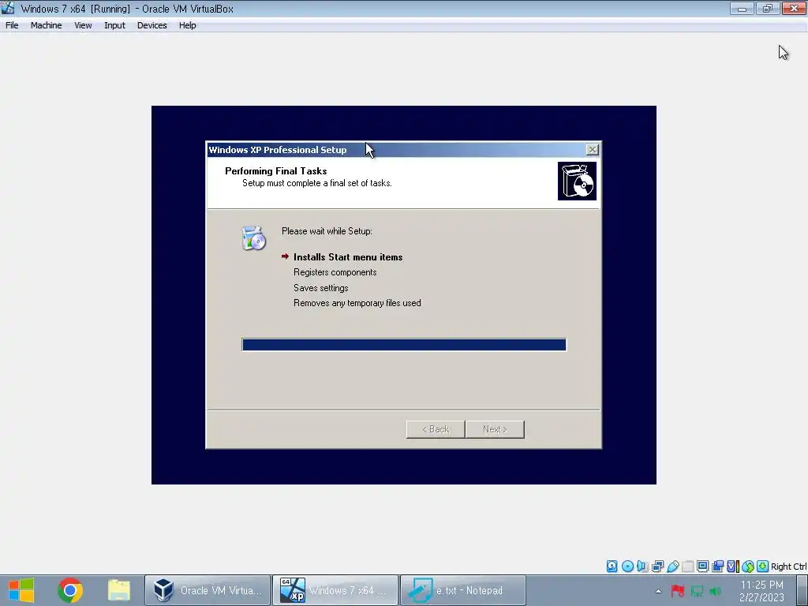Click the setup disc icon beside 'Please wait'
Screen dimensions: 808x606
[253, 238]
